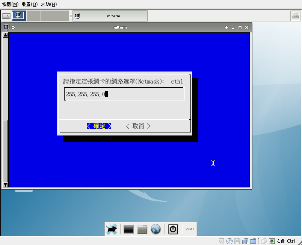
Task: Launch the web browser globe icon in dock
Action: pos(156,229)
